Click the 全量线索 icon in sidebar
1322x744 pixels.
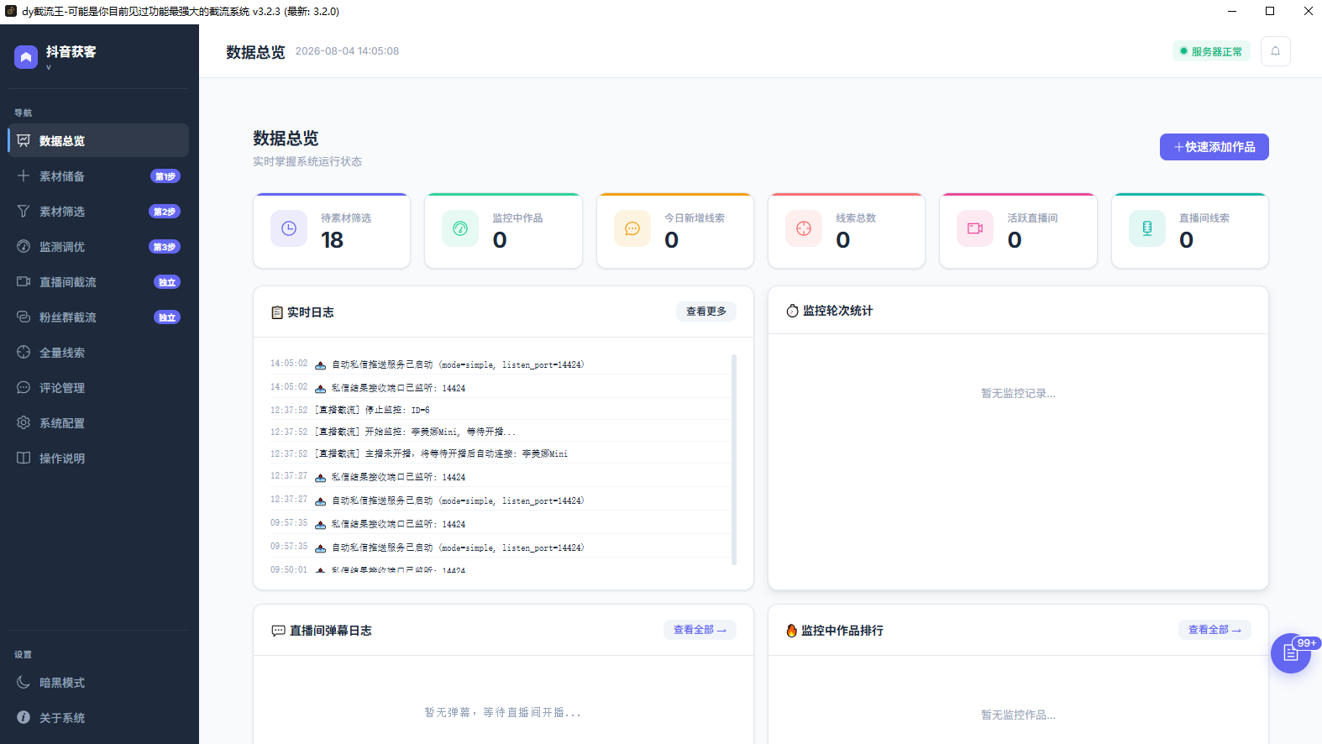(24, 352)
